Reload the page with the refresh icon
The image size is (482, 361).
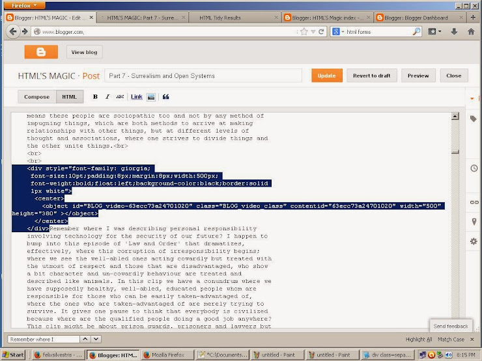pyautogui.click(x=321, y=32)
